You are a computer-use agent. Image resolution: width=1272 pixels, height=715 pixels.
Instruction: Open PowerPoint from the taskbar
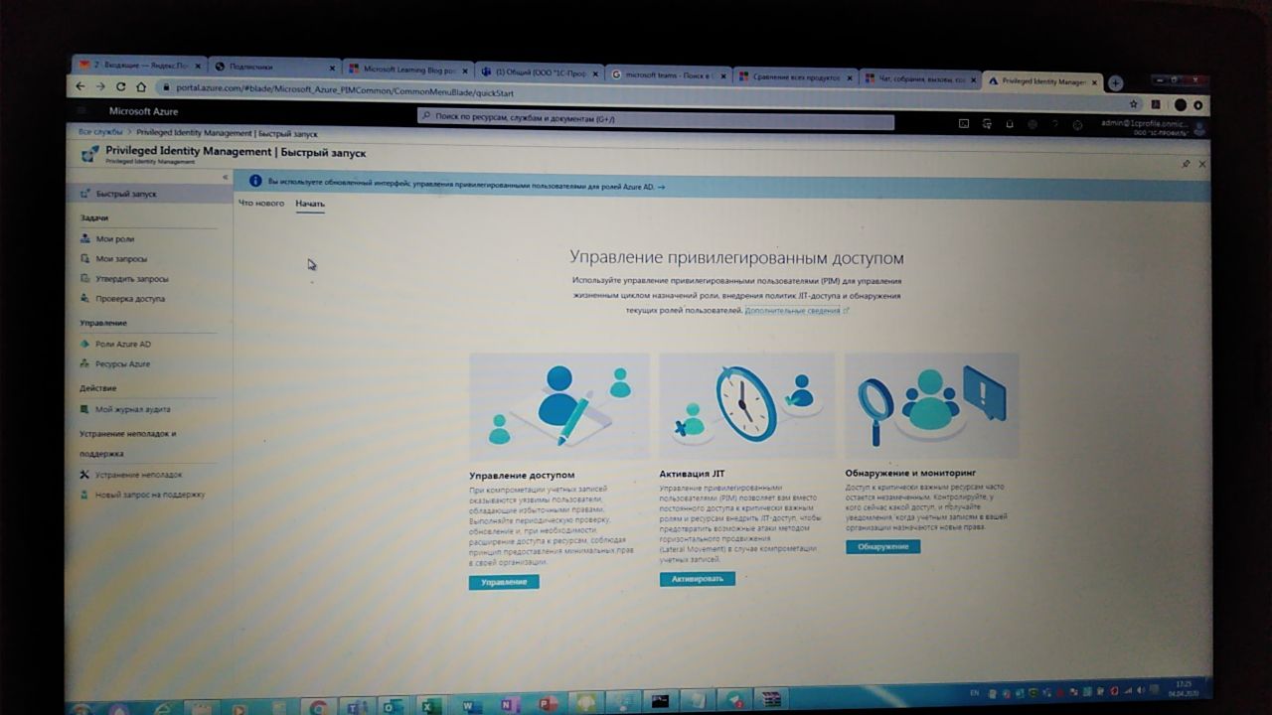point(548,703)
